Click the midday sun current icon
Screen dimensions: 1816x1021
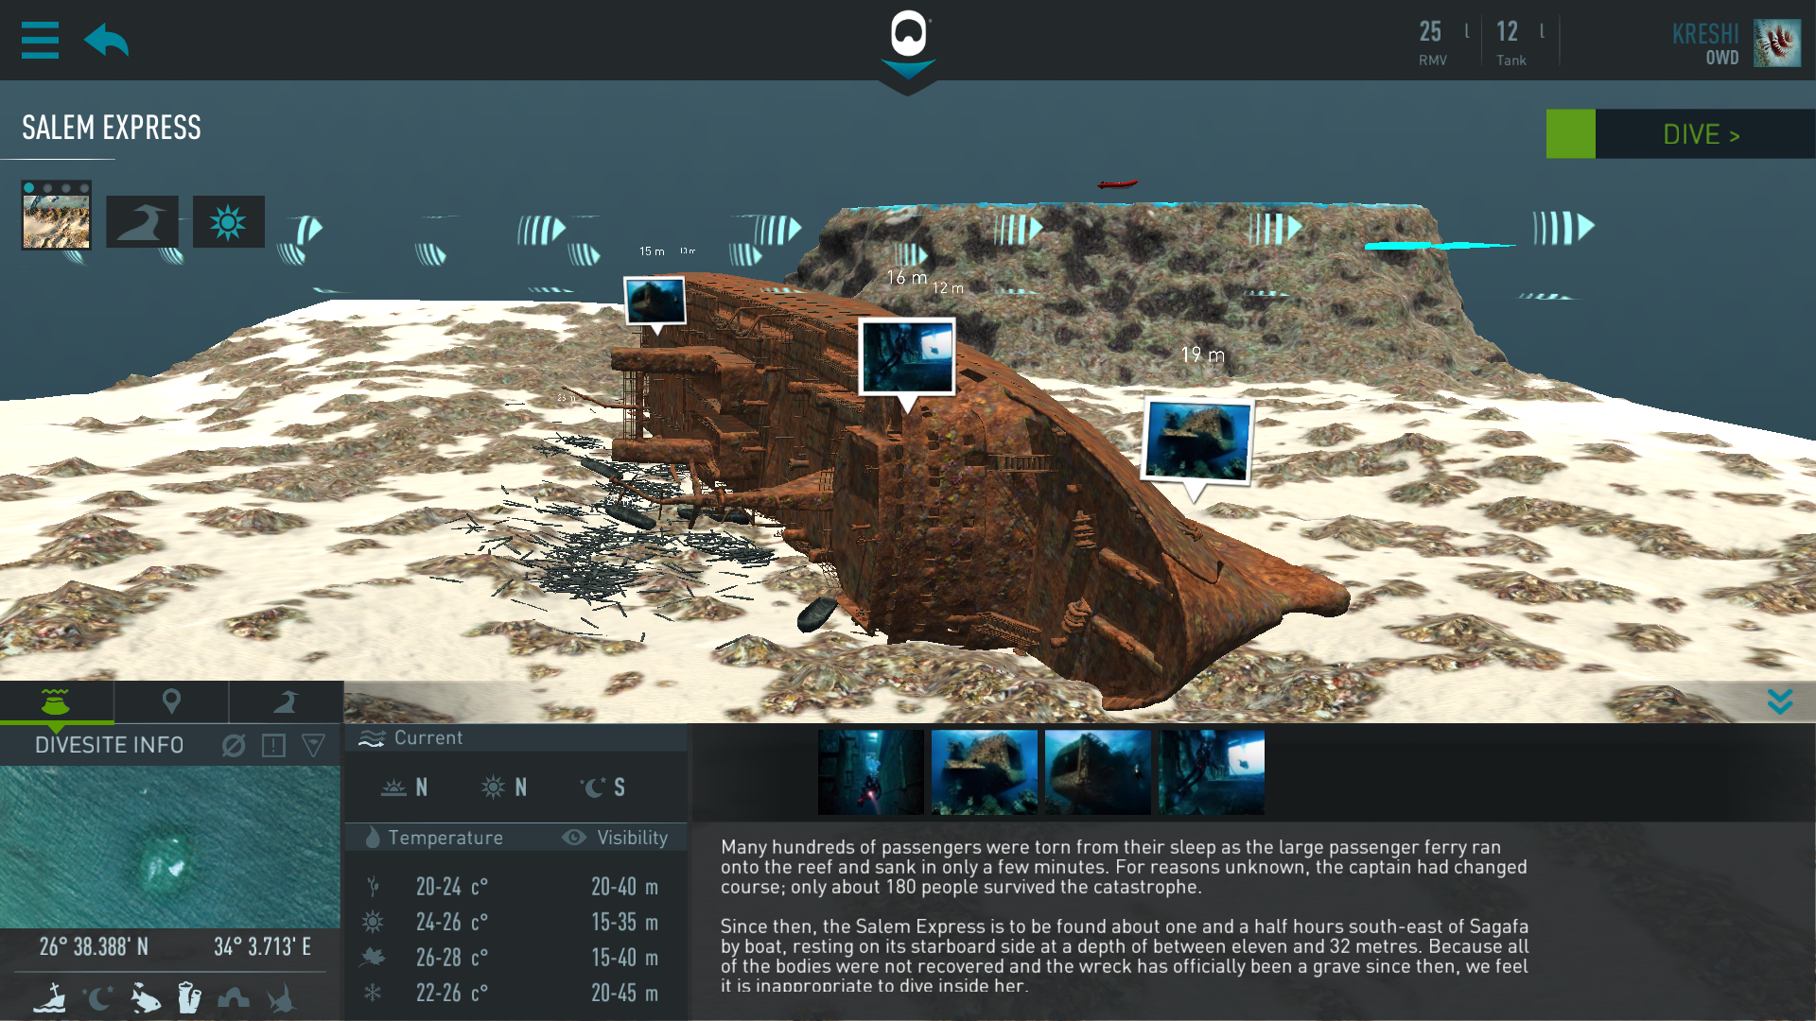coord(494,787)
